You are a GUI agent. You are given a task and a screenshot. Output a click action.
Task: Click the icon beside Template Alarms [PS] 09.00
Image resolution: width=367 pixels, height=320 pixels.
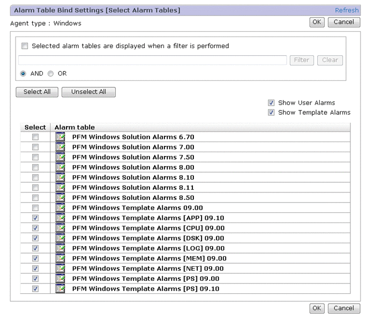click(x=60, y=278)
